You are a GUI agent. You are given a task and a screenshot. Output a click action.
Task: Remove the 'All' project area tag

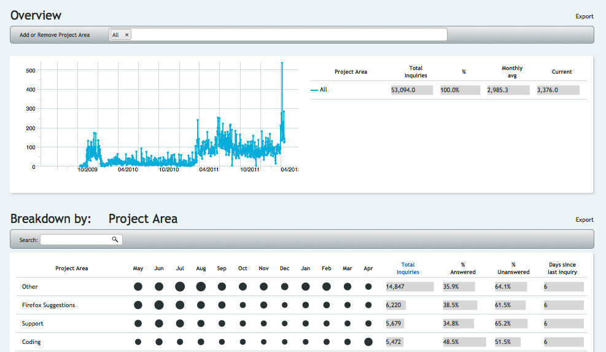[127, 35]
